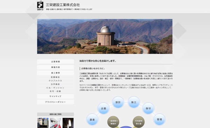The image size is (210, 128).
Task: Select 公共施設 under 施工事例
Action: (55, 84)
